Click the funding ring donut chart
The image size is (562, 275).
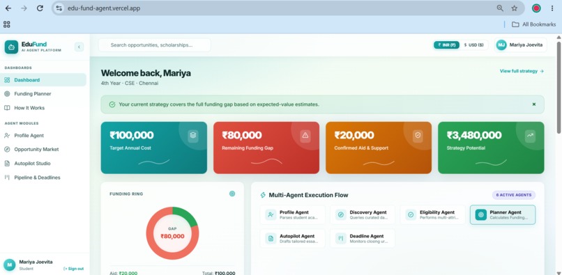tap(172, 233)
